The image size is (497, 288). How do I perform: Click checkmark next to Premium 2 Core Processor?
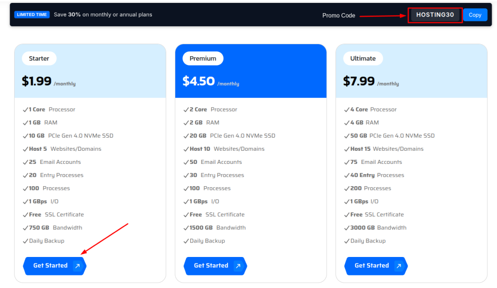(x=186, y=110)
